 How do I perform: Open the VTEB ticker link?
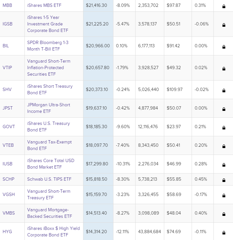coord(8,145)
